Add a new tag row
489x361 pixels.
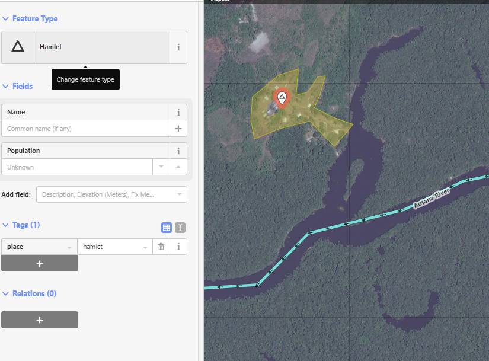tap(40, 264)
